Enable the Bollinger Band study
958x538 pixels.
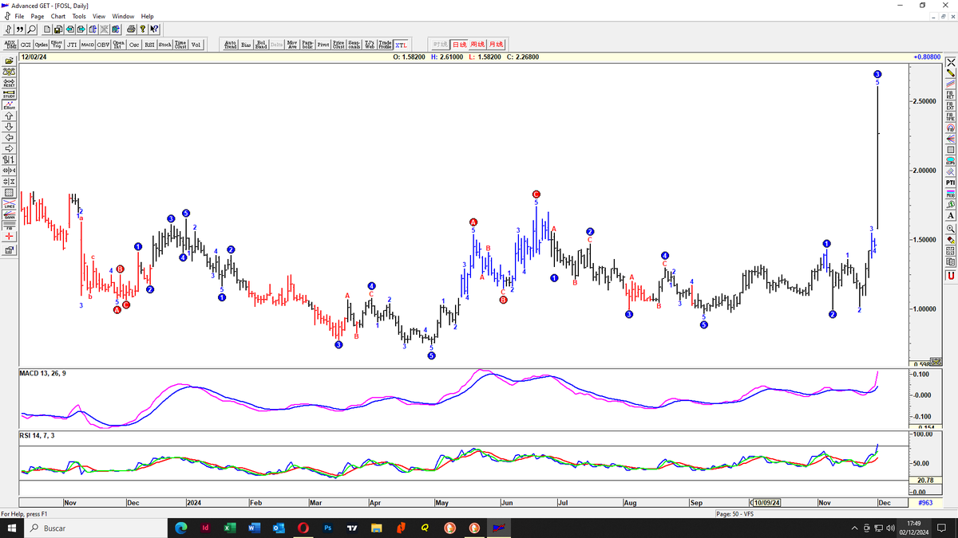click(x=261, y=45)
